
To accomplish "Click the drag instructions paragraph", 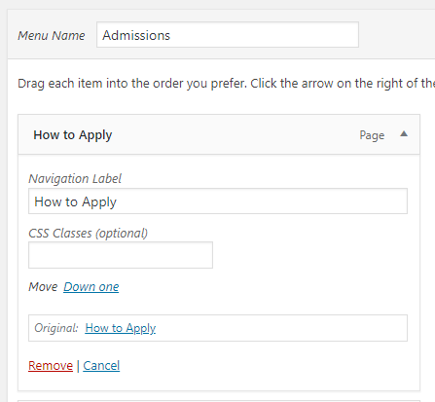I will [226, 84].
